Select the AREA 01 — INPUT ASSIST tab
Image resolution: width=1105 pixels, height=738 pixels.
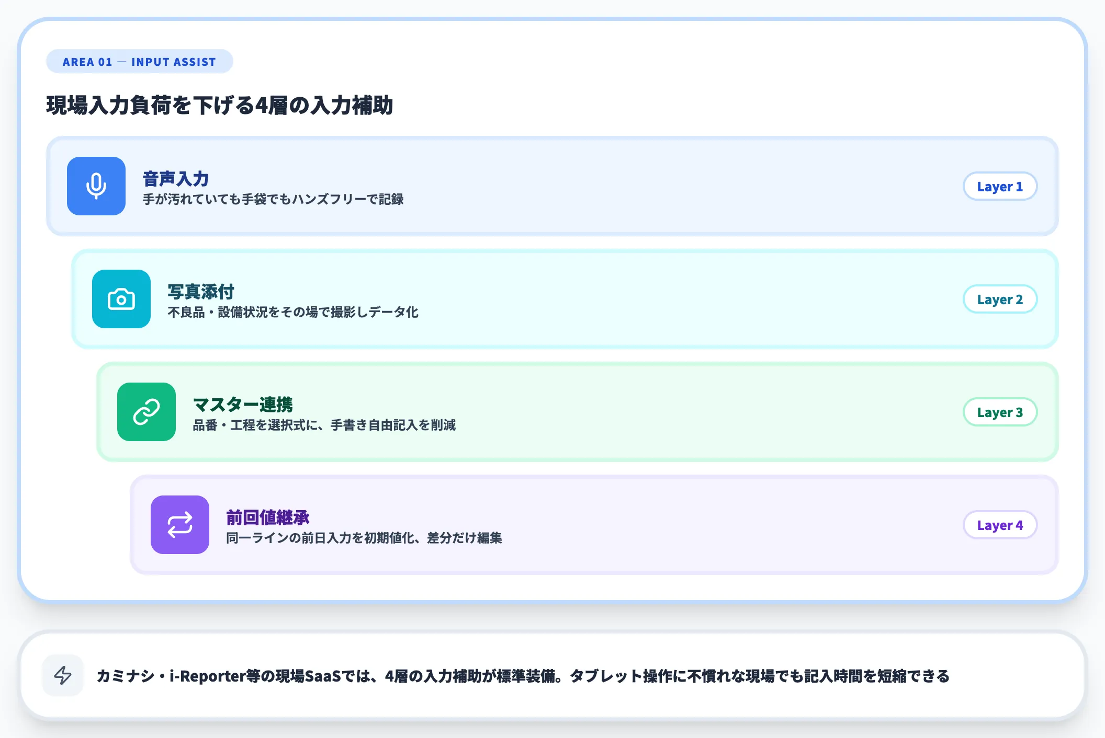[139, 61]
